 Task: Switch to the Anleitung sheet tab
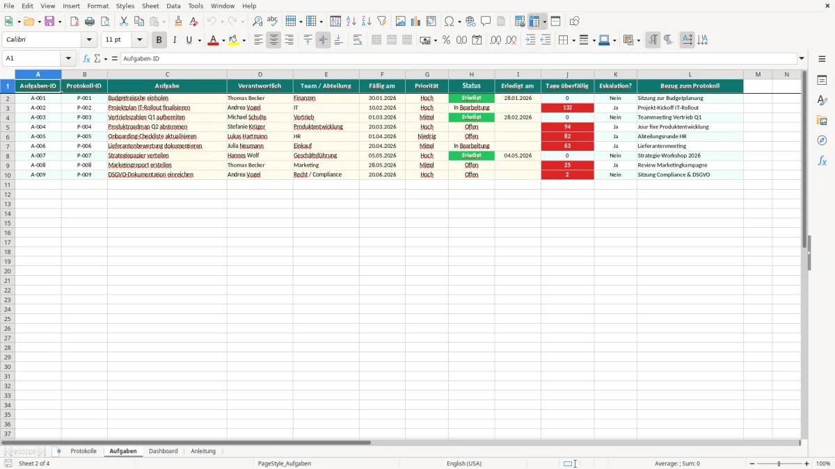click(x=203, y=451)
